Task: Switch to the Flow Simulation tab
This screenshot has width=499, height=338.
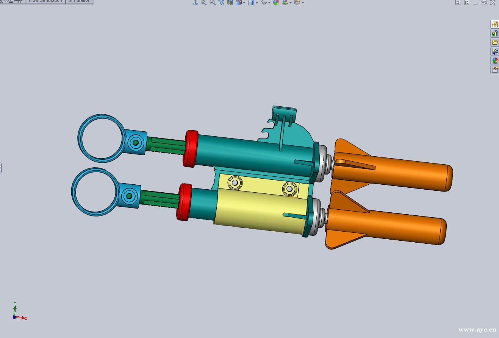Action: pyautogui.click(x=45, y=1)
